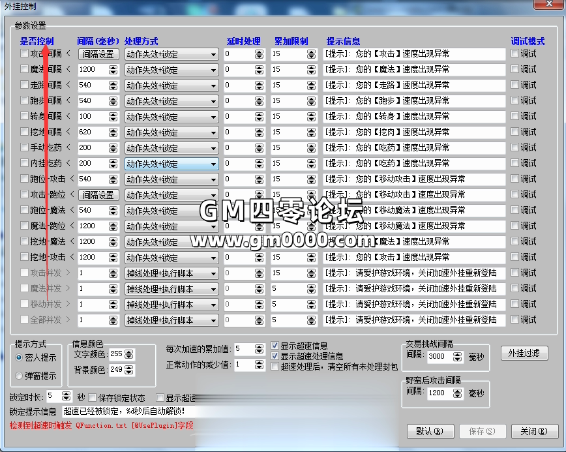566x452 pixels.
Task: Open the 外挂过滤 filter dialog
Action: pyautogui.click(x=524, y=353)
